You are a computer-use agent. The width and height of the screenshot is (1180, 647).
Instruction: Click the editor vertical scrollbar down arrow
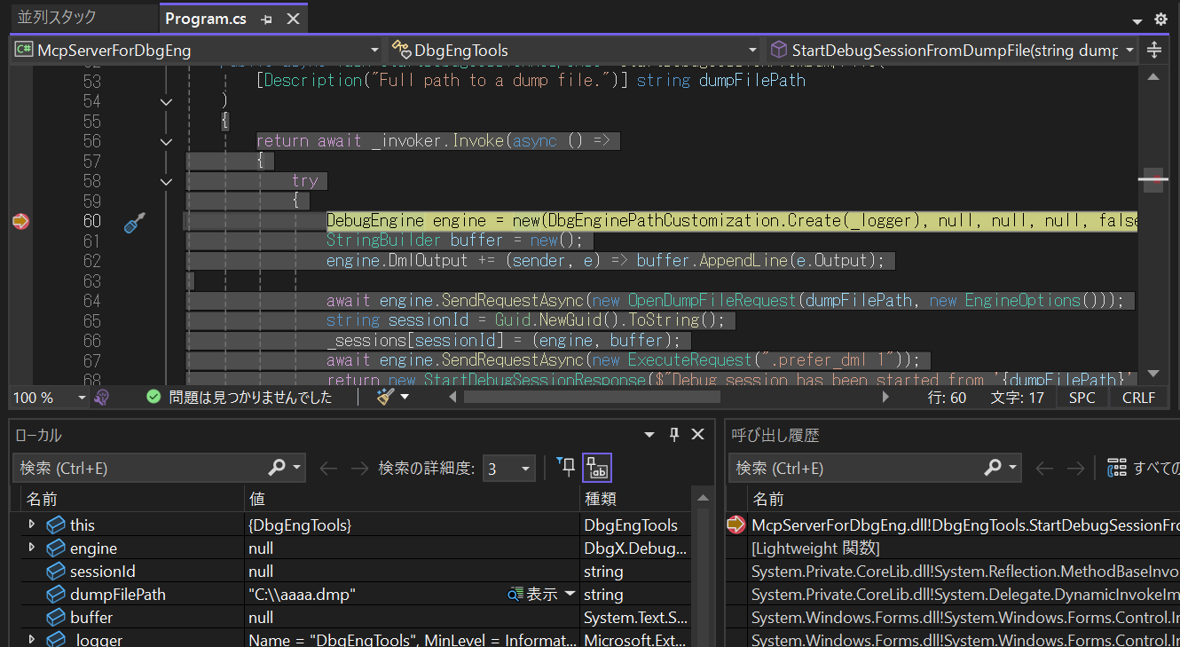tap(1153, 374)
